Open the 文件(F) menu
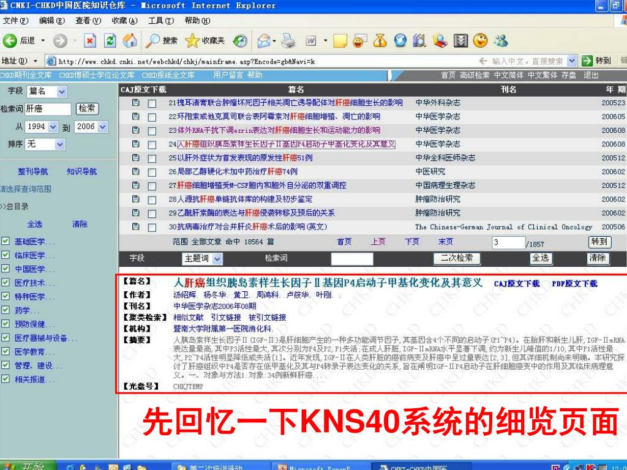The image size is (627, 470). coord(15,20)
